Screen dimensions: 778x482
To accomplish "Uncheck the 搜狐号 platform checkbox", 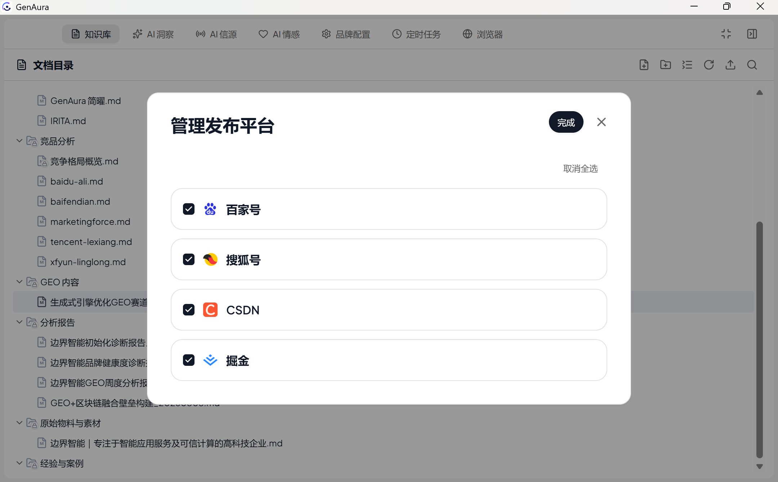I will coord(189,259).
